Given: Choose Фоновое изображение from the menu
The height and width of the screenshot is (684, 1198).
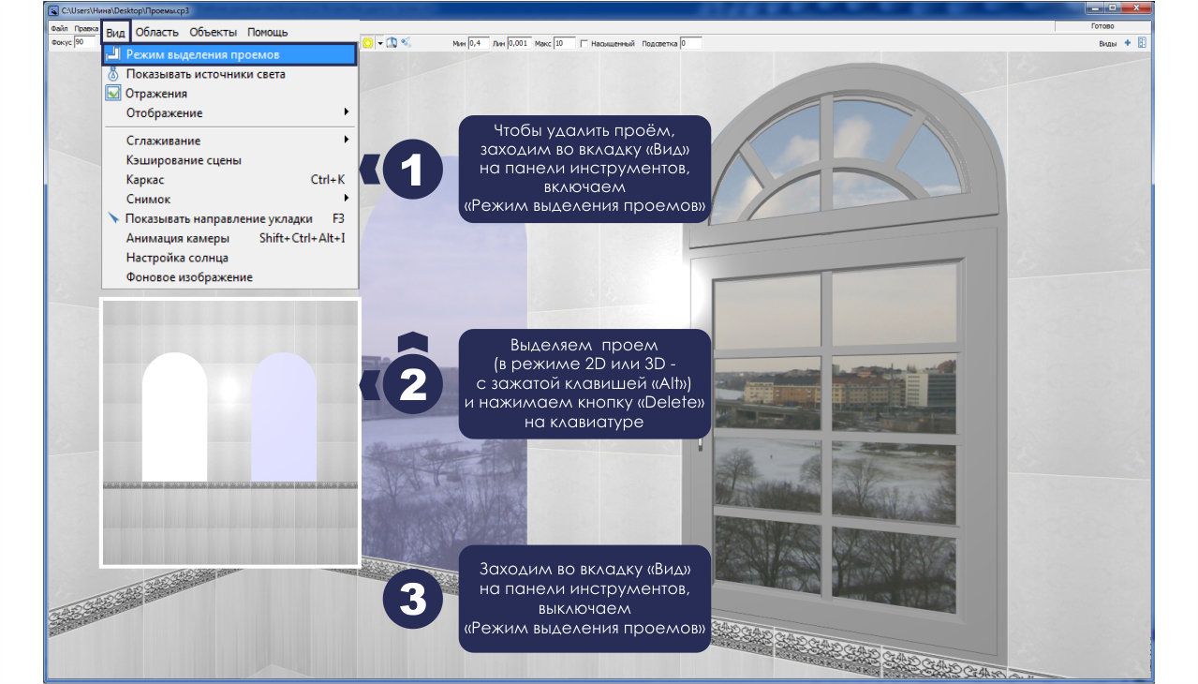Looking at the screenshot, I should [x=189, y=277].
